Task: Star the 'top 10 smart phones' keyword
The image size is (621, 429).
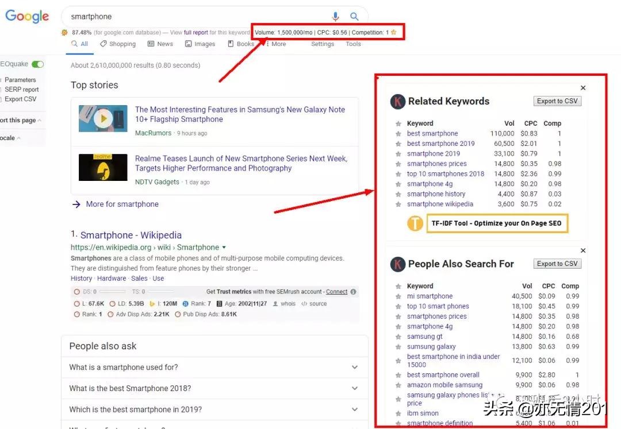Action: click(398, 307)
